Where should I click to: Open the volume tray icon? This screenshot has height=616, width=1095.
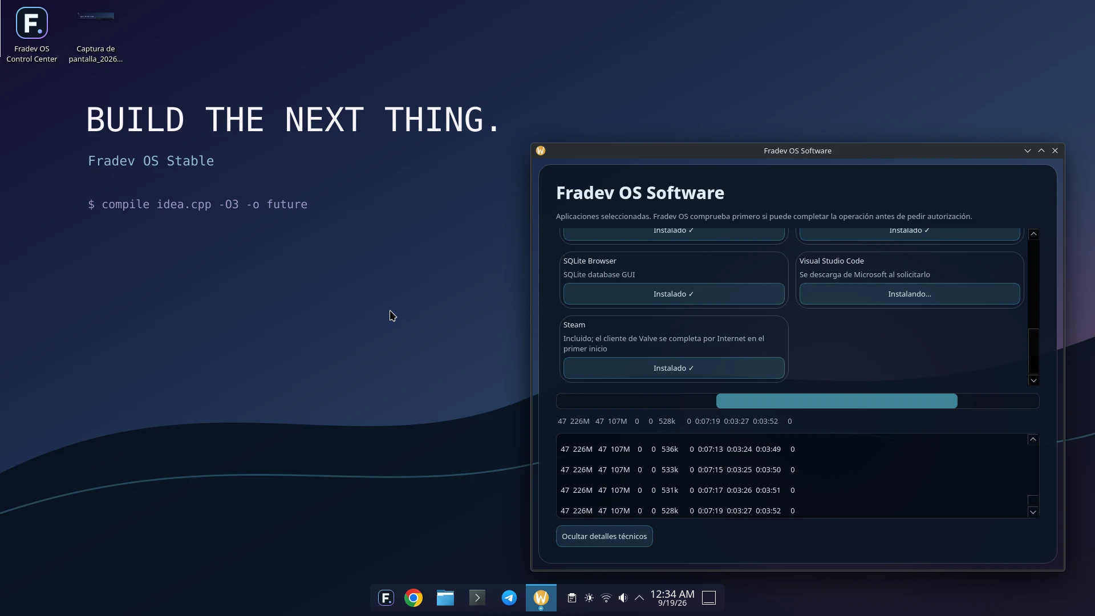tap(623, 598)
